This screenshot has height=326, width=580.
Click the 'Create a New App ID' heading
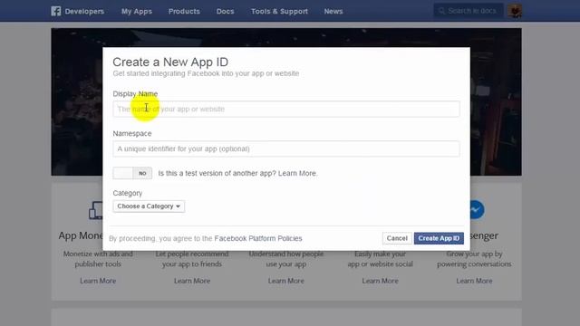(170, 62)
